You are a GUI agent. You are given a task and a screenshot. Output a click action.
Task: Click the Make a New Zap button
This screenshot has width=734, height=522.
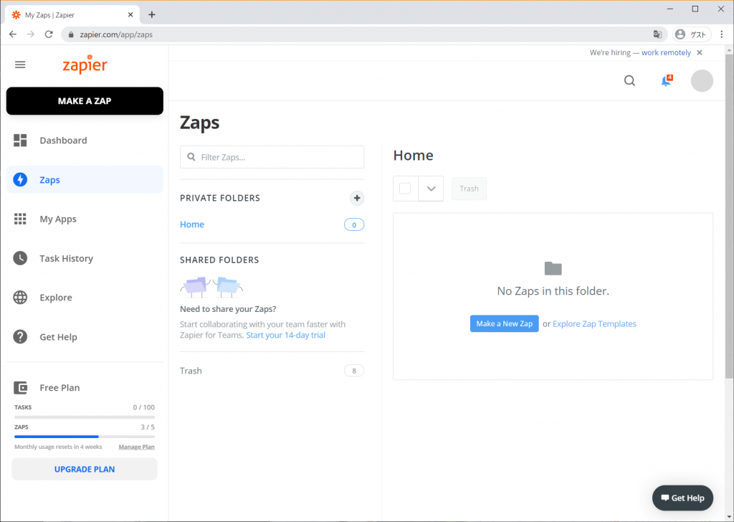click(504, 323)
